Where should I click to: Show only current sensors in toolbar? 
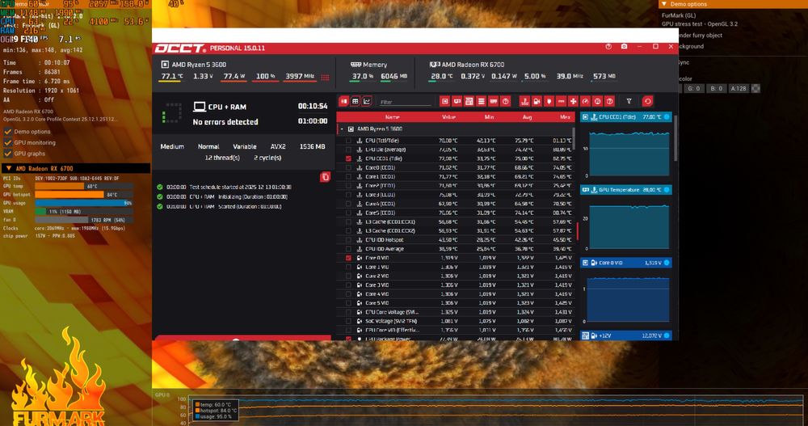click(x=562, y=102)
